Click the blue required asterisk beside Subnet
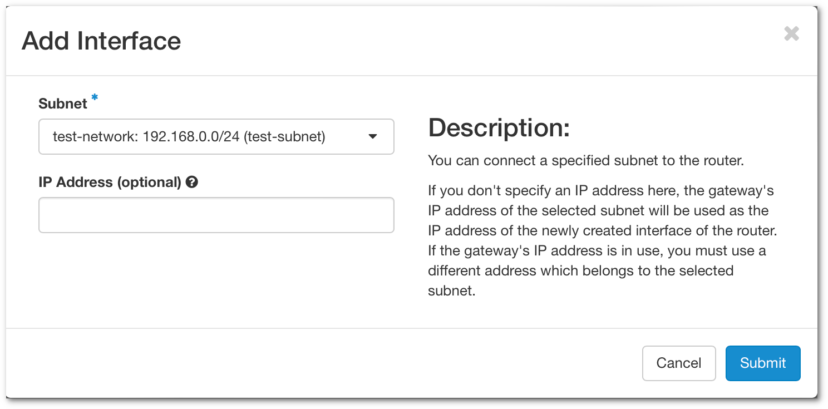828x409 pixels. (95, 98)
